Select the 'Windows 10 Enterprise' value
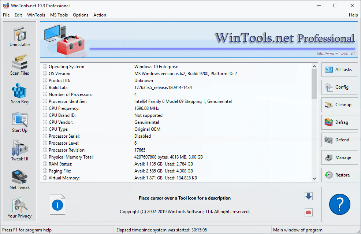Image resolution: width=361 pixels, height=234 pixels. pos(156,67)
